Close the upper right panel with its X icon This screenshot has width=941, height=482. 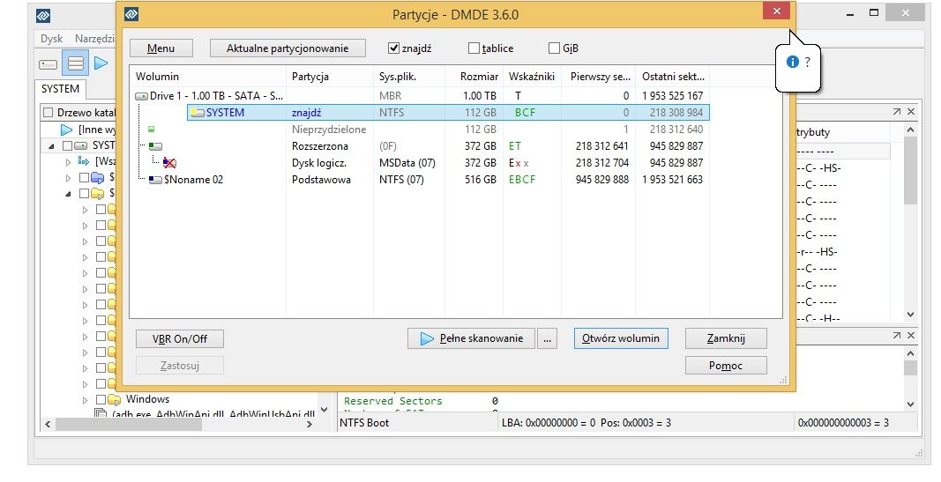click(x=910, y=112)
